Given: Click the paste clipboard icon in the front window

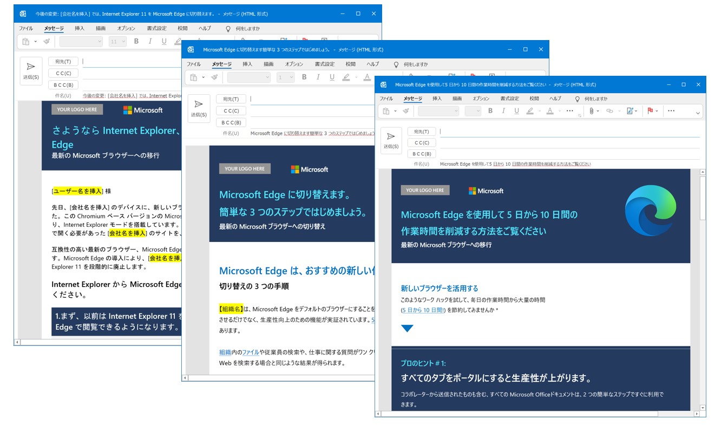Looking at the screenshot, I should tap(386, 111).
